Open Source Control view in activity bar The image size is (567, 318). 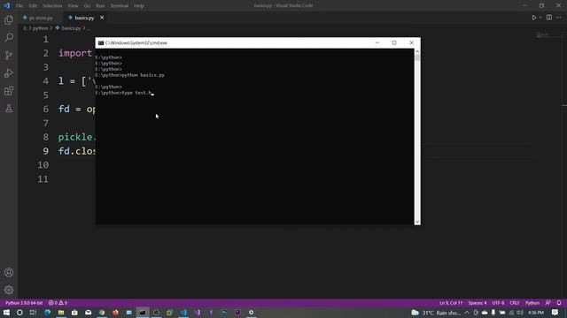9,55
